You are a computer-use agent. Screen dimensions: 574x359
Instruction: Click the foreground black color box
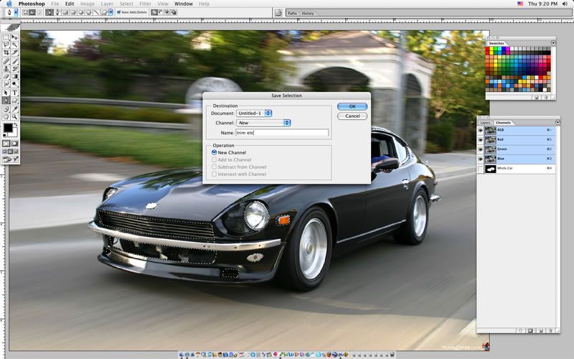click(8, 129)
